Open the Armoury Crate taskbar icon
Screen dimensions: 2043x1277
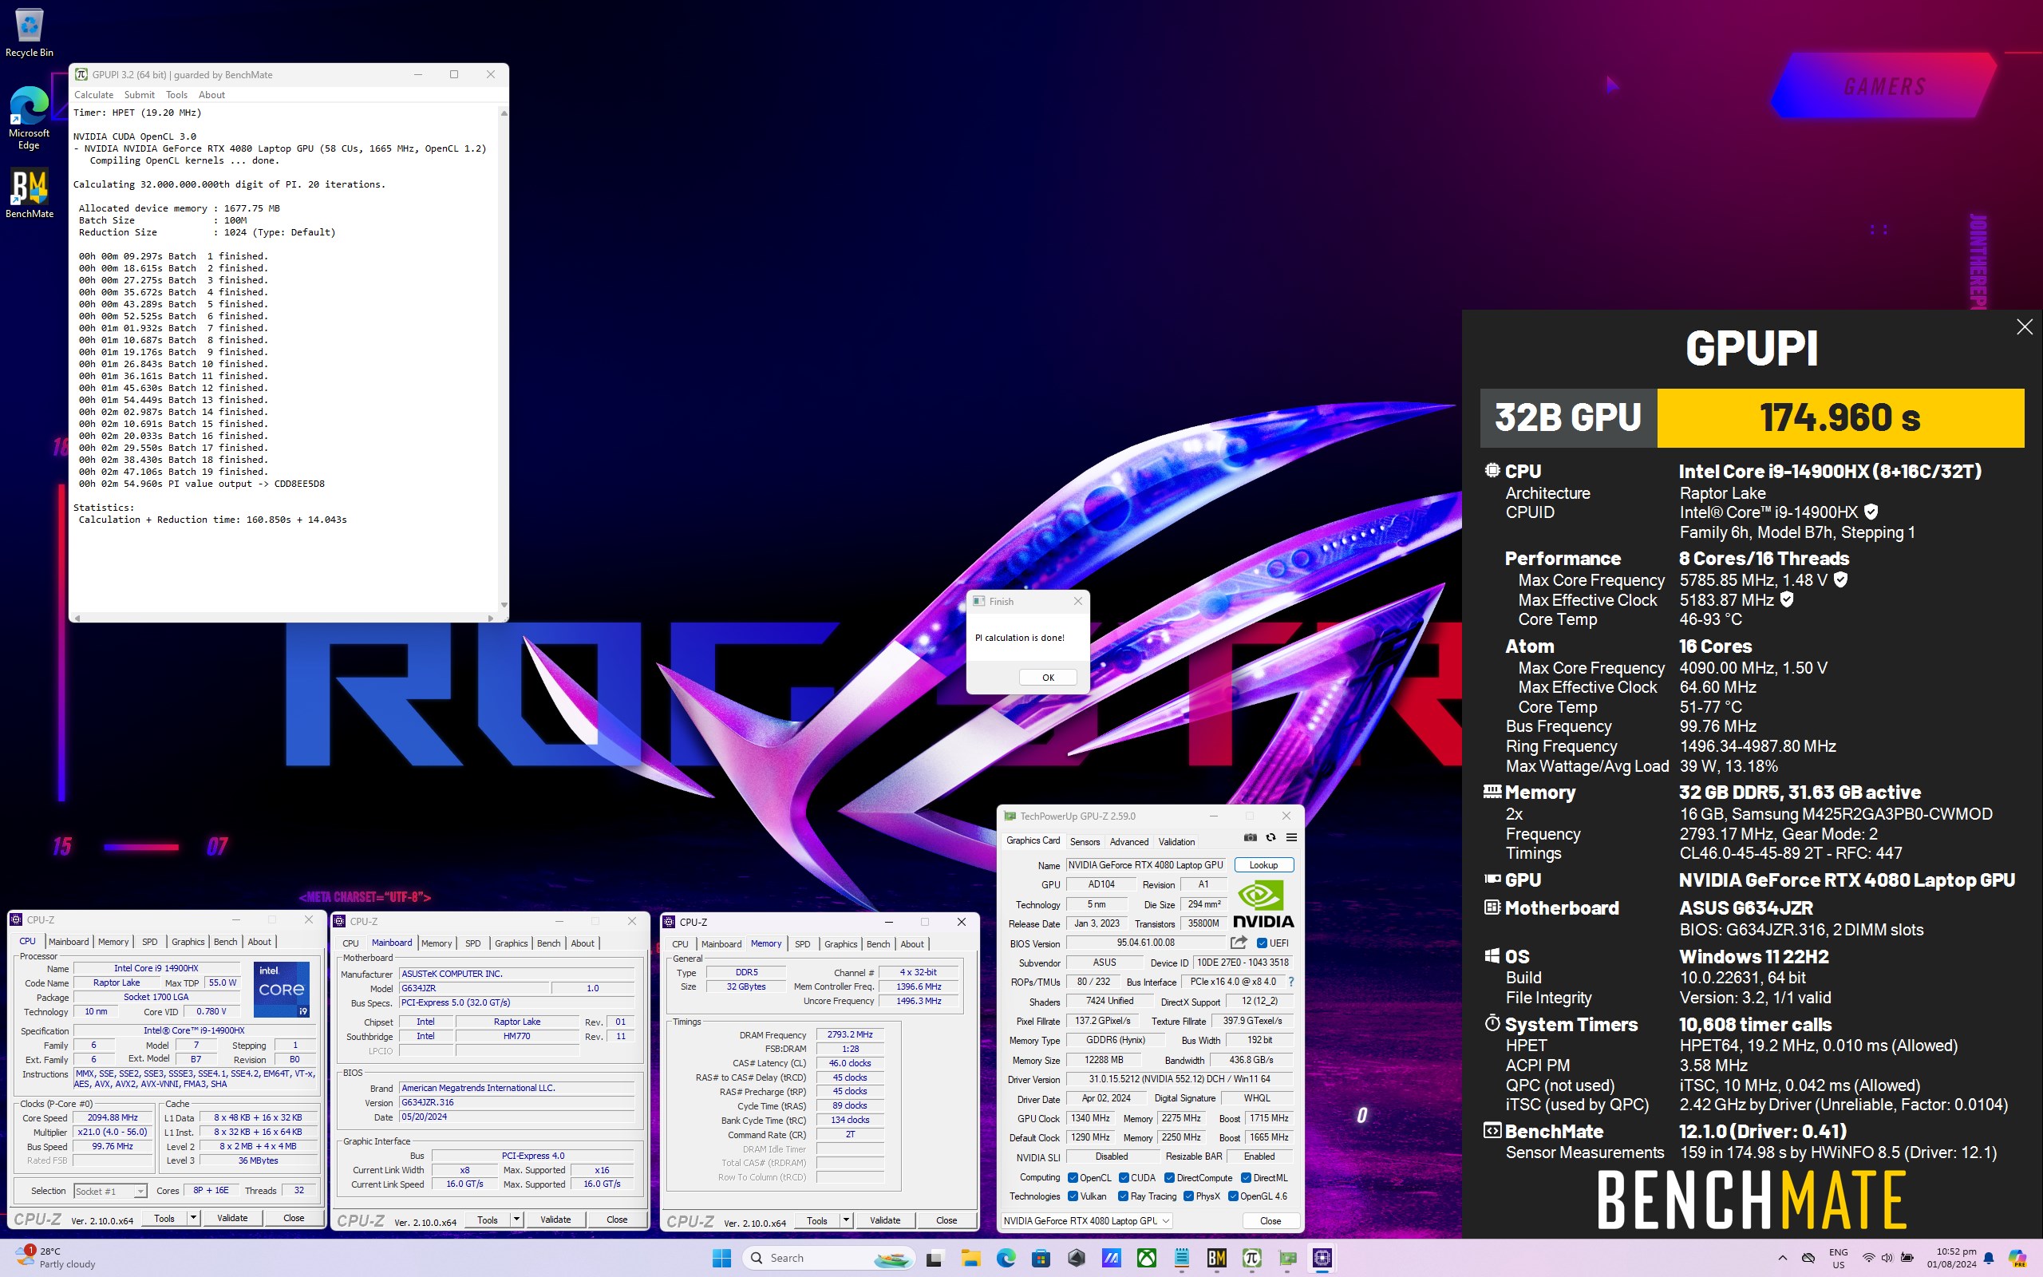pyautogui.click(x=1077, y=1258)
